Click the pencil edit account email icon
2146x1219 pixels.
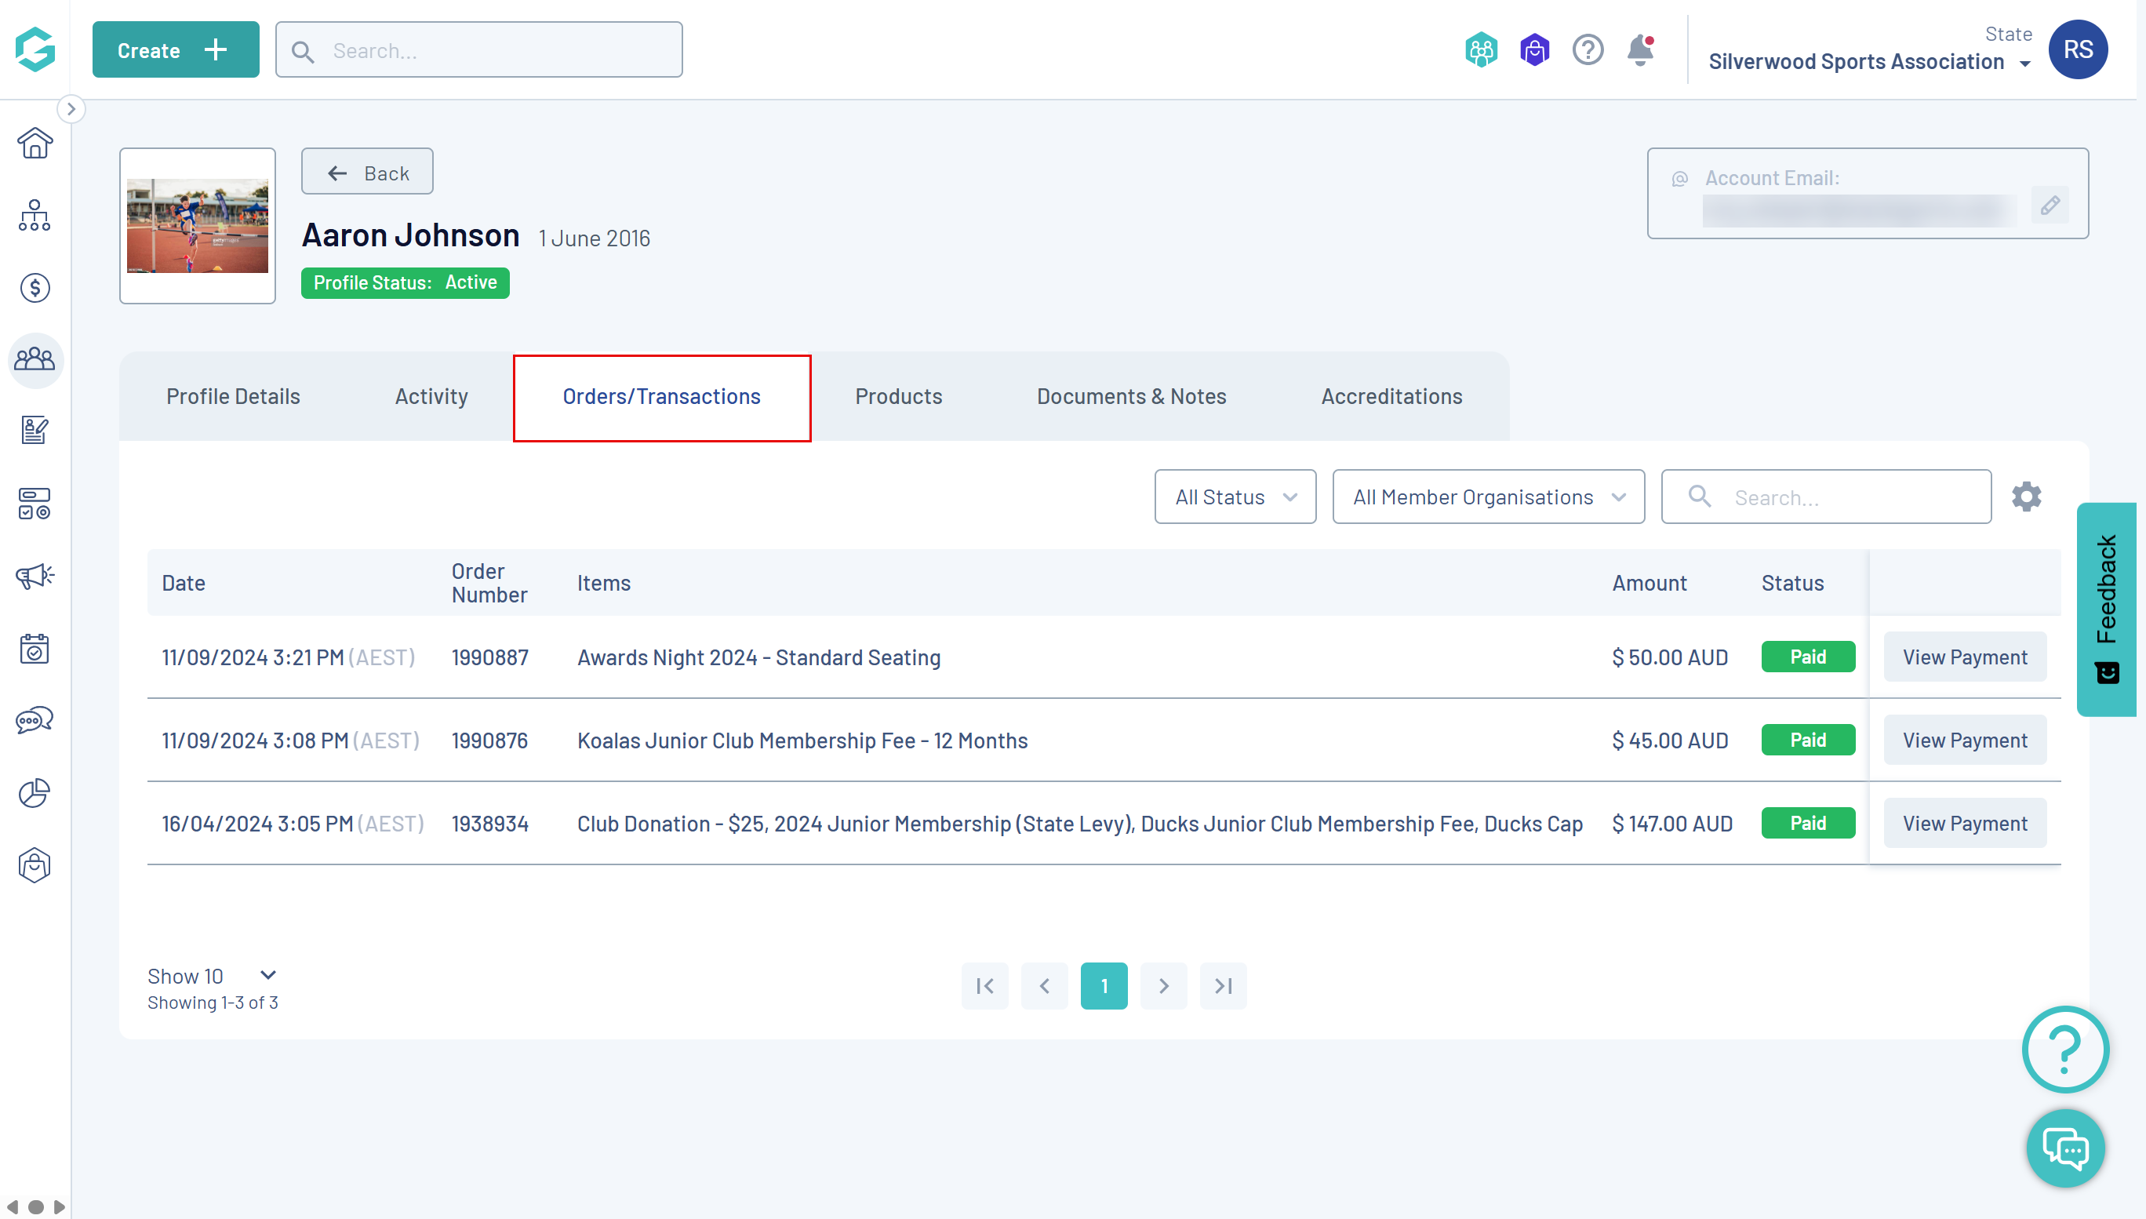tap(2050, 205)
